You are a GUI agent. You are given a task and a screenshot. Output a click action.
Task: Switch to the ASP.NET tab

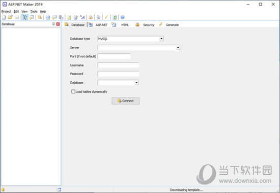[98, 25]
